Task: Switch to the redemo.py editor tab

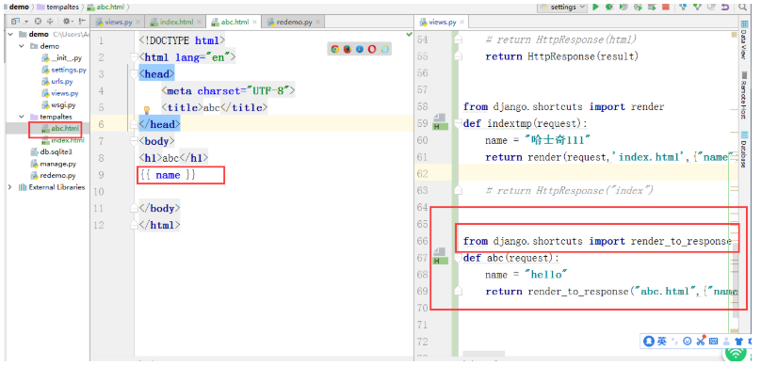Action: (x=294, y=22)
